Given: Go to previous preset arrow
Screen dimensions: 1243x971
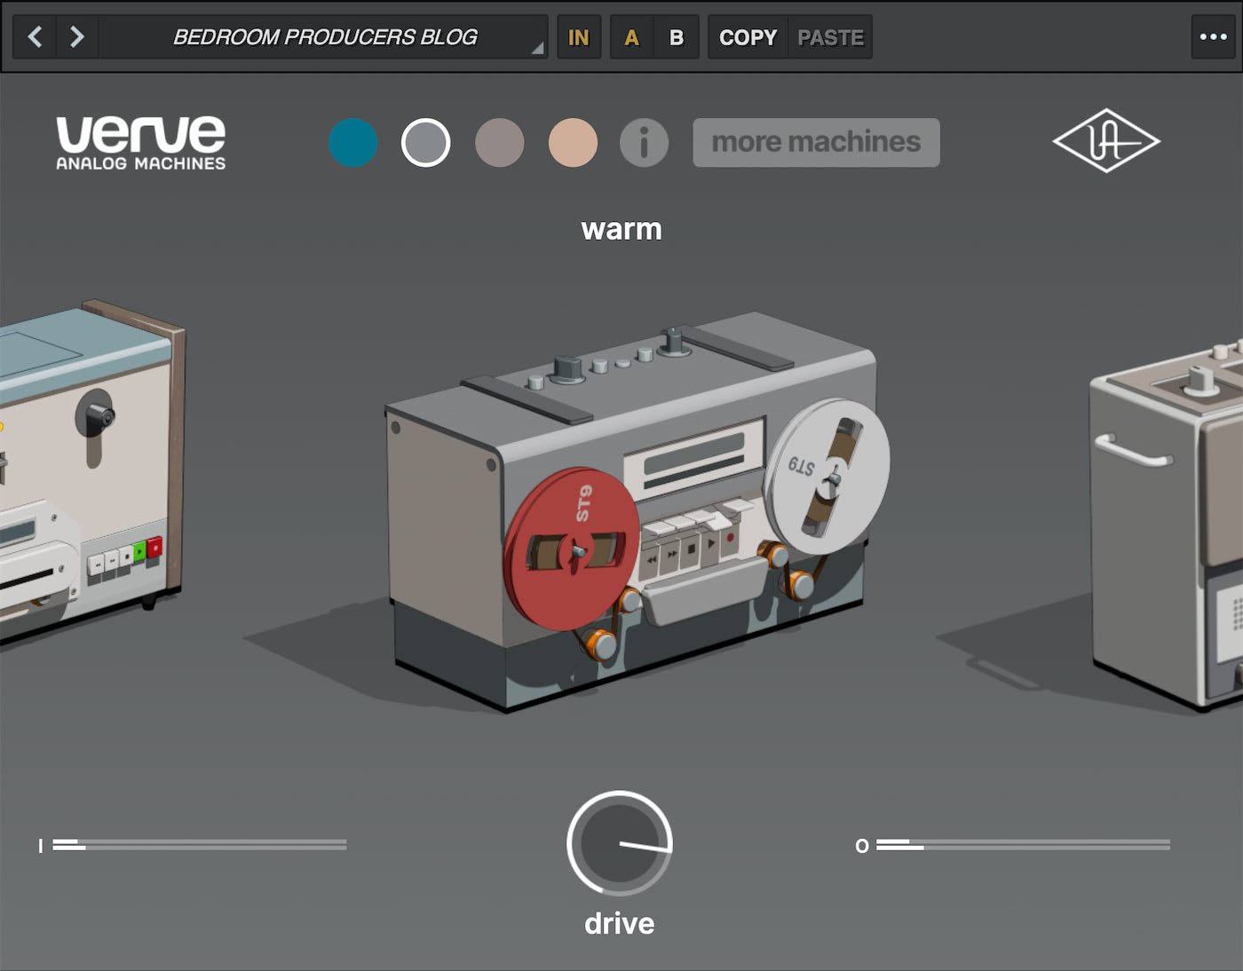Looking at the screenshot, I should pos(35,37).
